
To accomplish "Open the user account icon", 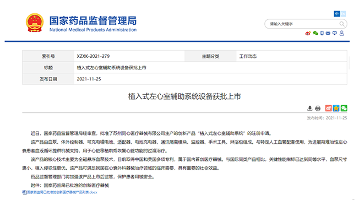I will click(342, 33).
